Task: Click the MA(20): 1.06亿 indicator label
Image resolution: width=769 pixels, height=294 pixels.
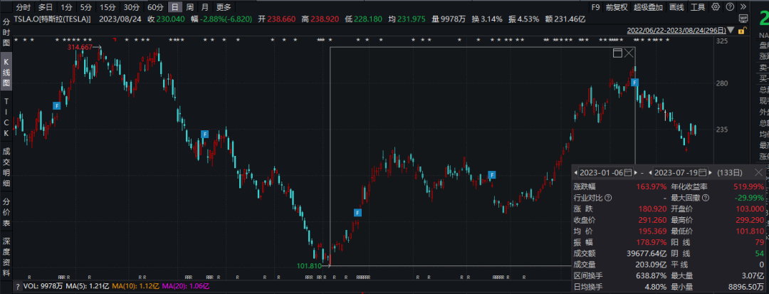Action: click(187, 286)
